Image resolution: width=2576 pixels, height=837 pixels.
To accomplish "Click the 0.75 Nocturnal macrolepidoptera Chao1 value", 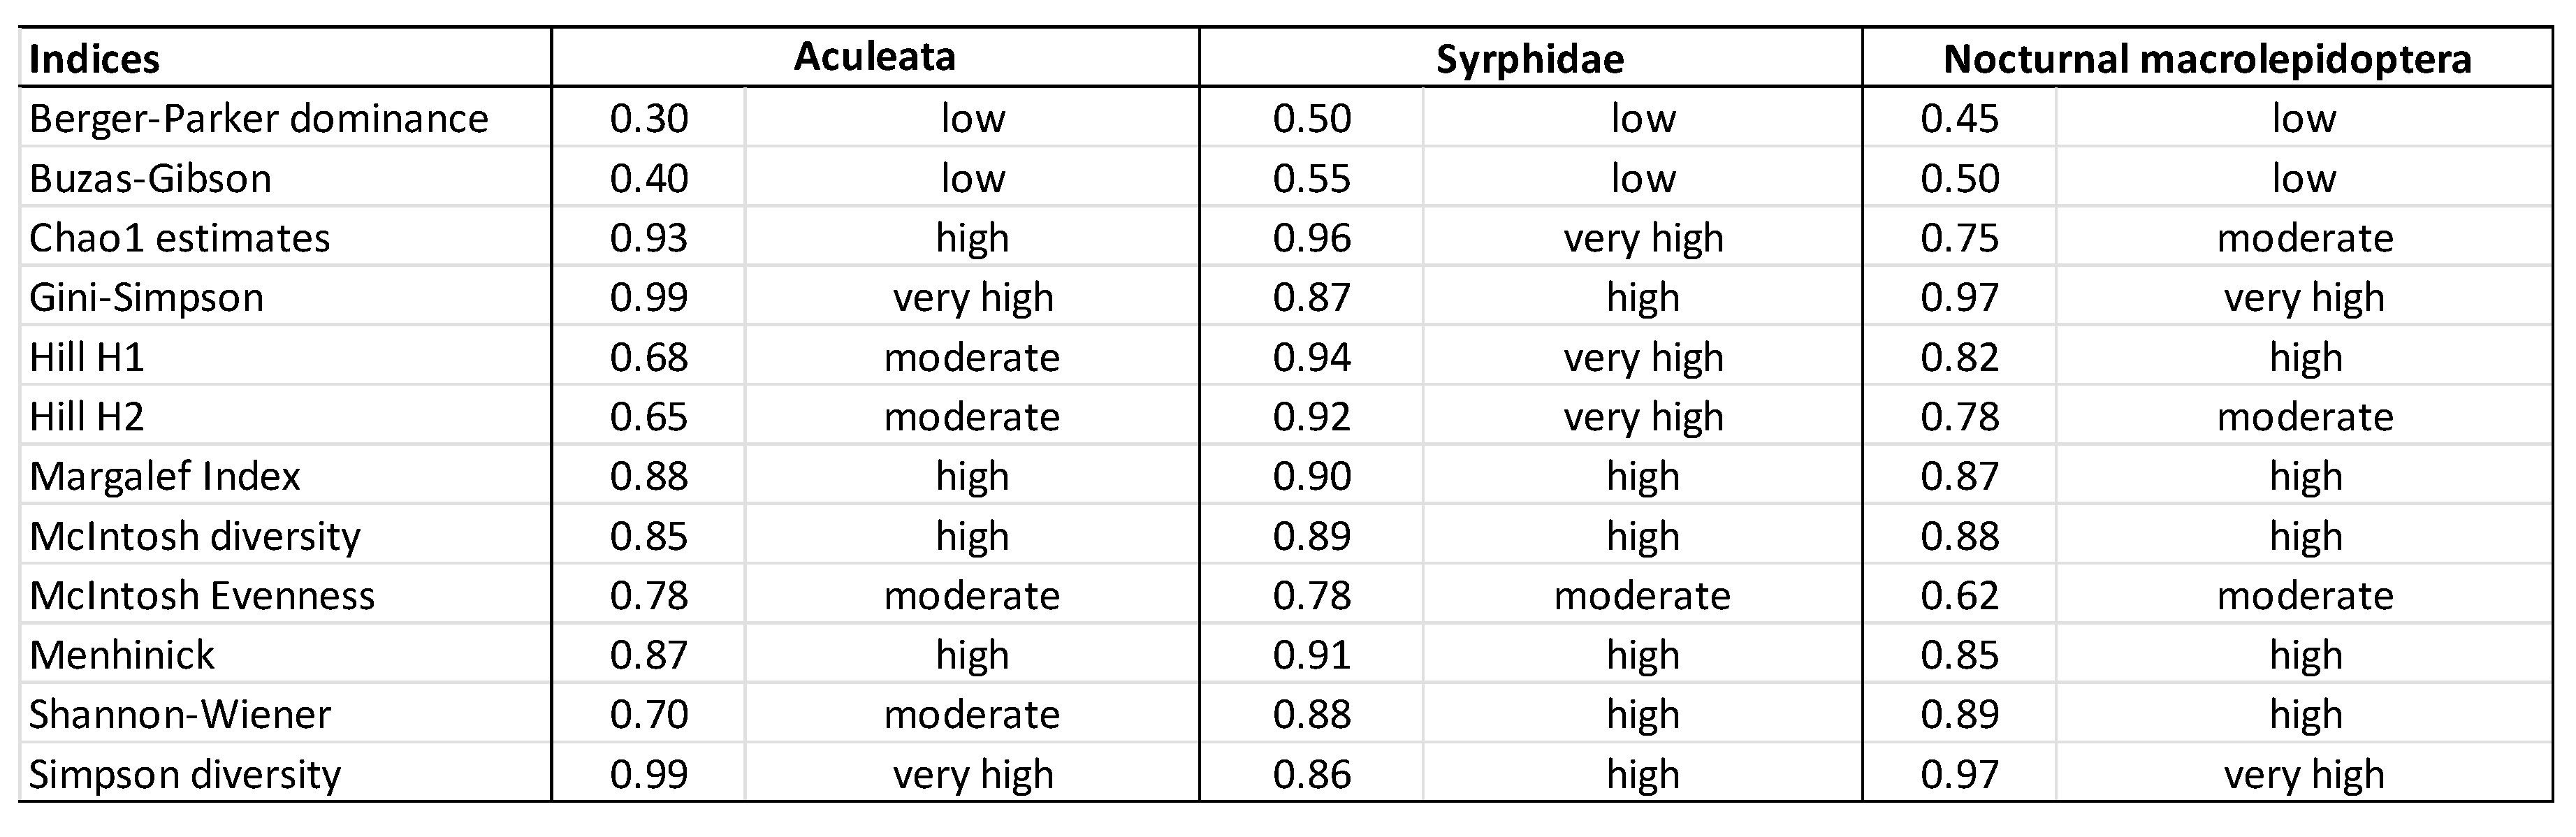I will (x=1959, y=238).
